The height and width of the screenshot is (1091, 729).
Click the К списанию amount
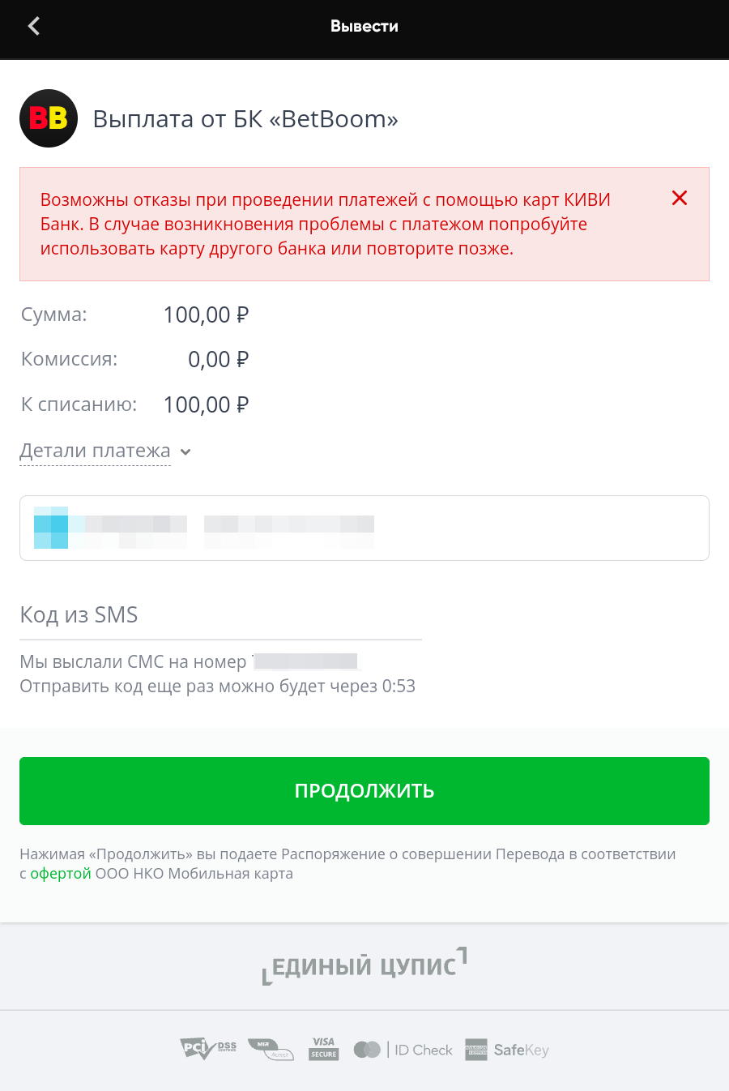tap(206, 404)
